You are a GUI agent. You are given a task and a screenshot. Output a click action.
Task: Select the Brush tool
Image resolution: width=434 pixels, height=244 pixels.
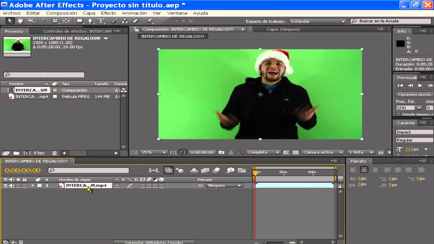(115, 21)
